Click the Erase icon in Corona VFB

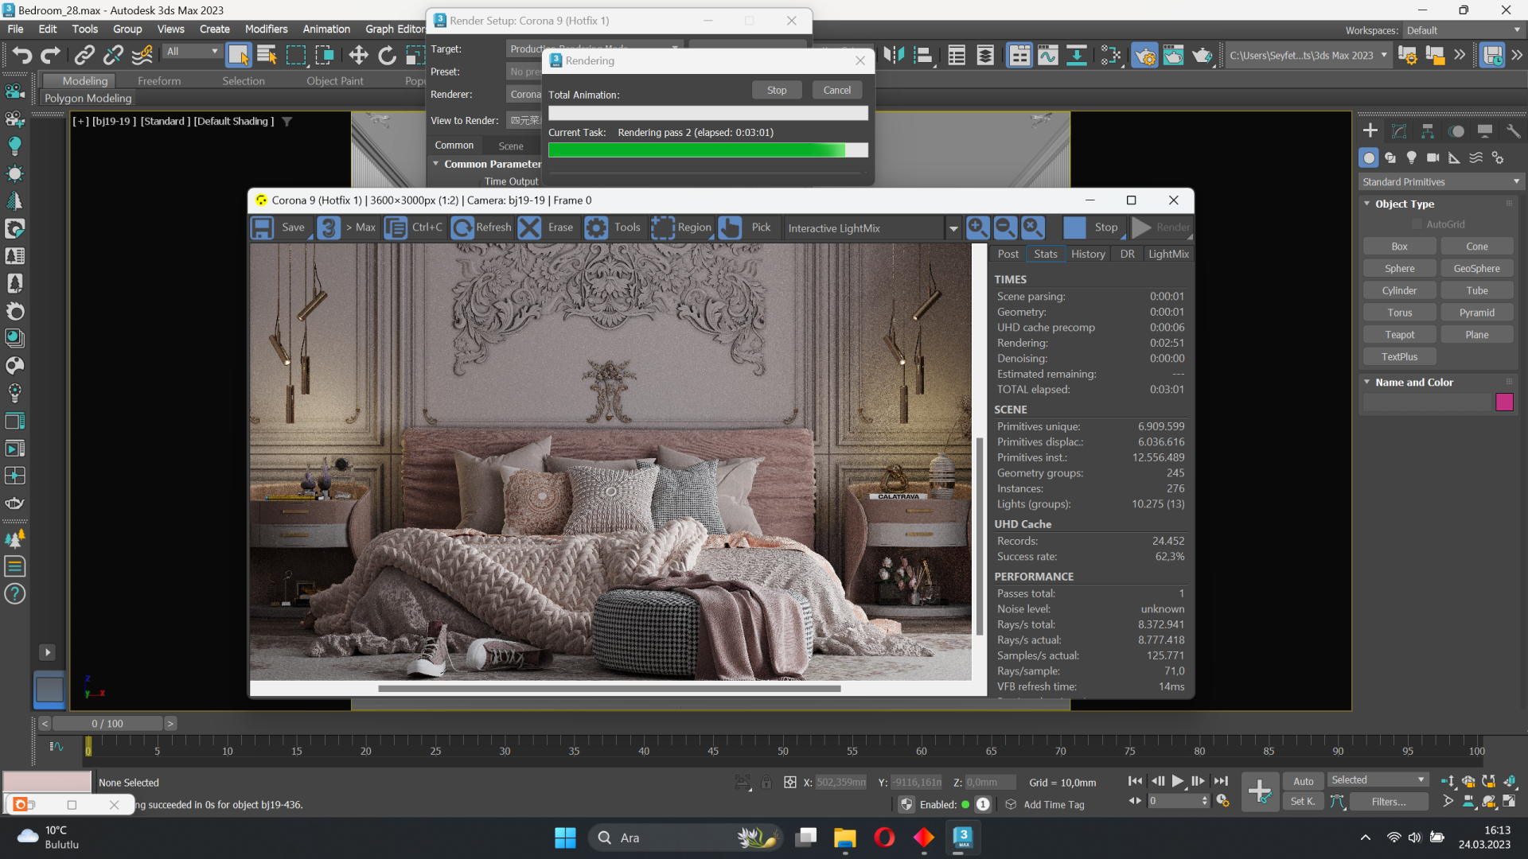(529, 227)
